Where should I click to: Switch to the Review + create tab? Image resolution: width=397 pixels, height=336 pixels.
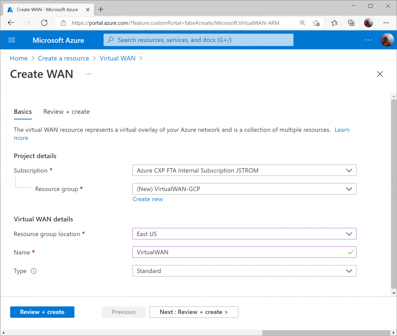coord(66,112)
